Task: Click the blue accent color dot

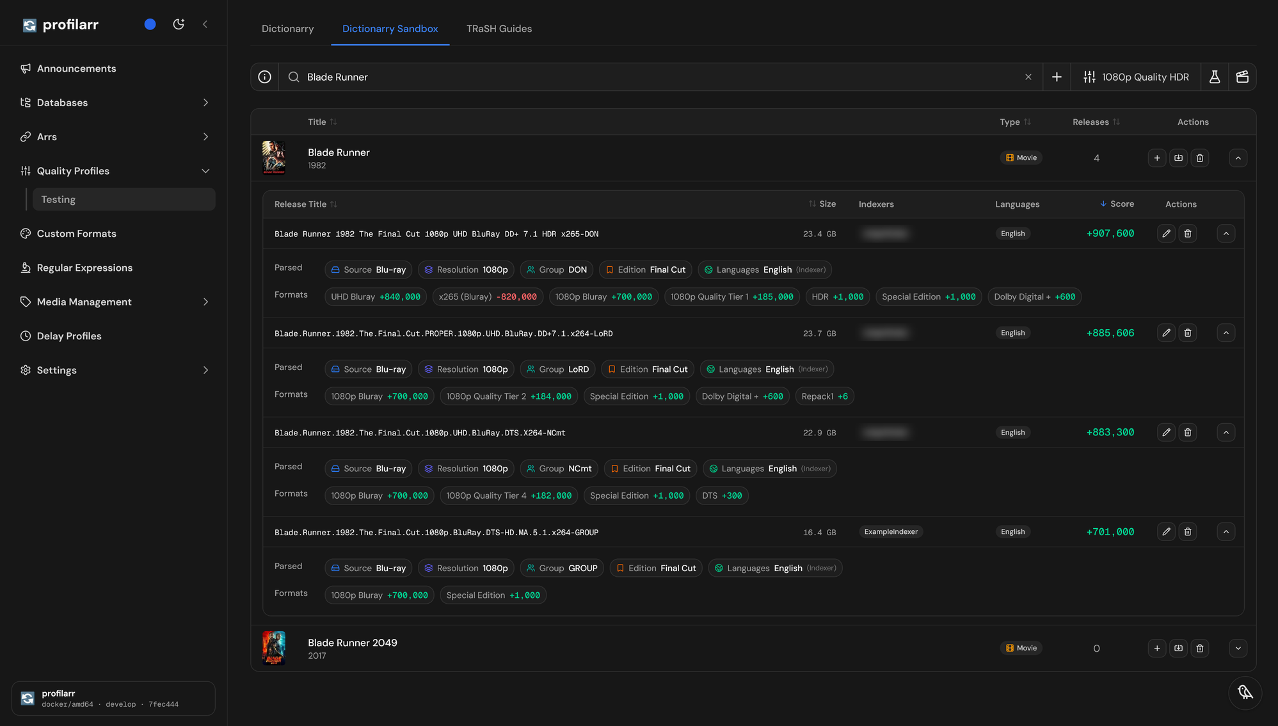Action: tap(150, 24)
